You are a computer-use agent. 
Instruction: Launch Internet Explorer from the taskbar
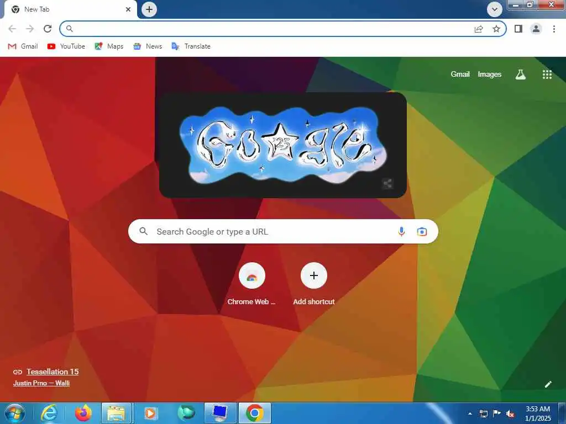click(x=49, y=413)
